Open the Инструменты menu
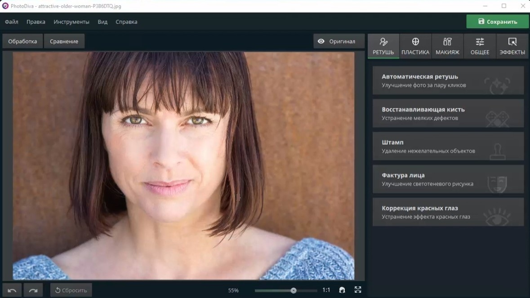 click(x=71, y=22)
